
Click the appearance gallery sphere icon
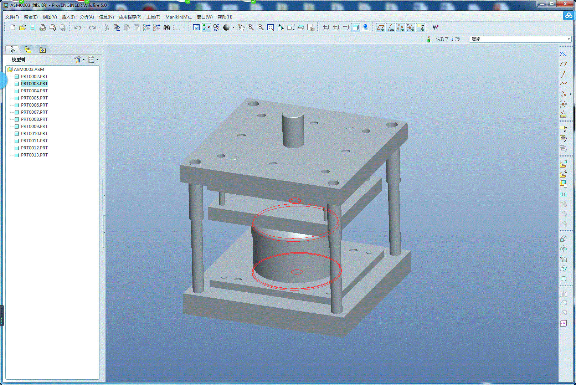(226, 27)
